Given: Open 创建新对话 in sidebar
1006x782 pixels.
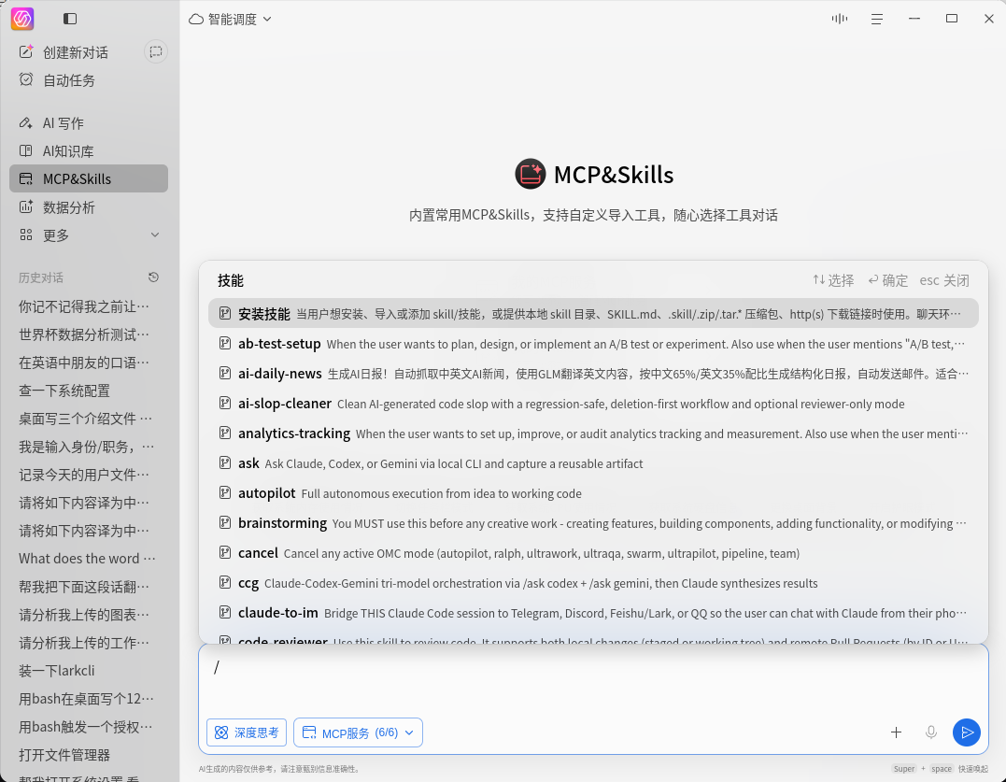Looking at the screenshot, I should pos(76,52).
